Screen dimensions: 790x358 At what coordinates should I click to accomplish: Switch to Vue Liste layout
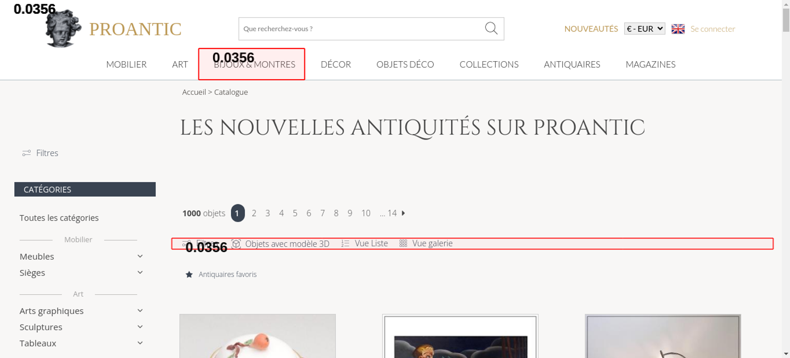(365, 244)
